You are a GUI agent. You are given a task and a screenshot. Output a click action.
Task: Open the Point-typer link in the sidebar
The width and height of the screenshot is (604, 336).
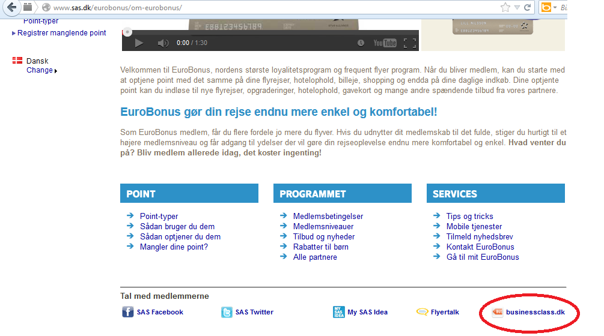(x=41, y=22)
